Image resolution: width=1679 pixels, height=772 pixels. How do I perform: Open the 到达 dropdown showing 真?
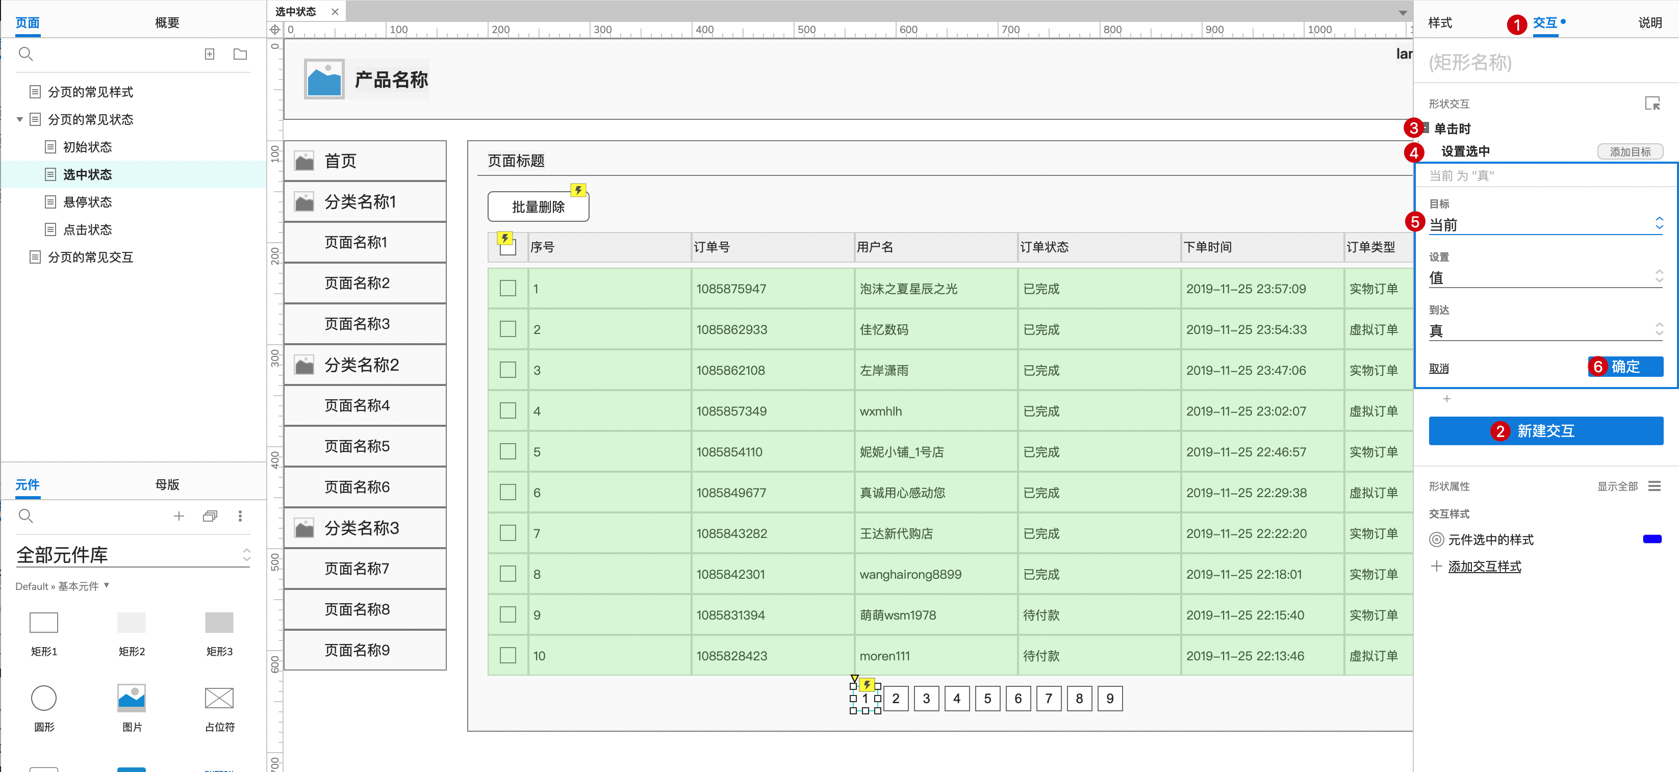1545,330
